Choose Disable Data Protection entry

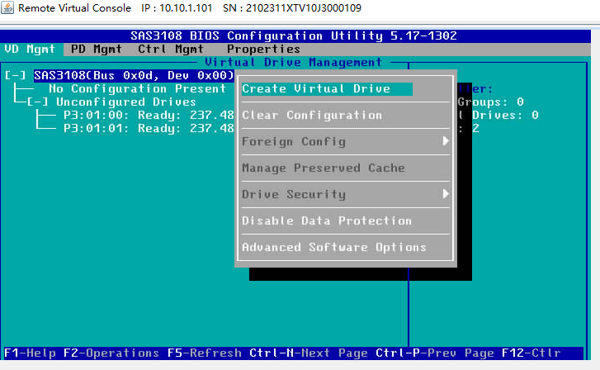click(x=327, y=221)
